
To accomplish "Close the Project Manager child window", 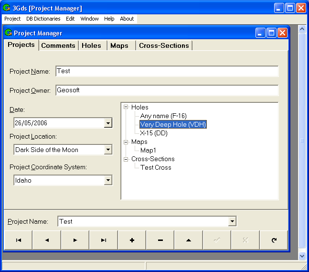I will click(282, 33).
